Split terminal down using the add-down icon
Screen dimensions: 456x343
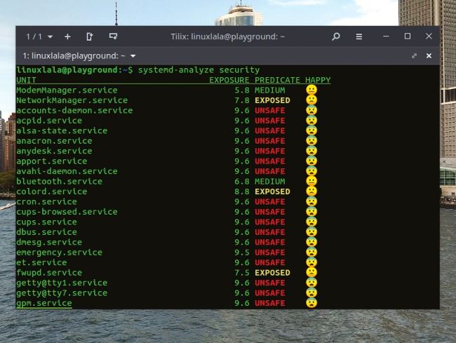pyautogui.click(x=112, y=36)
